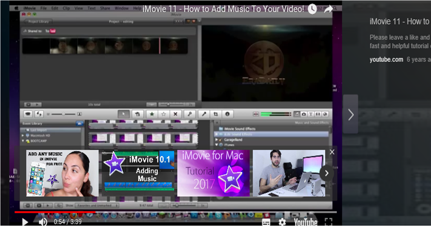Close the Music and Sound Effects panel
Screen dimensions: 431x226
(217, 123)
